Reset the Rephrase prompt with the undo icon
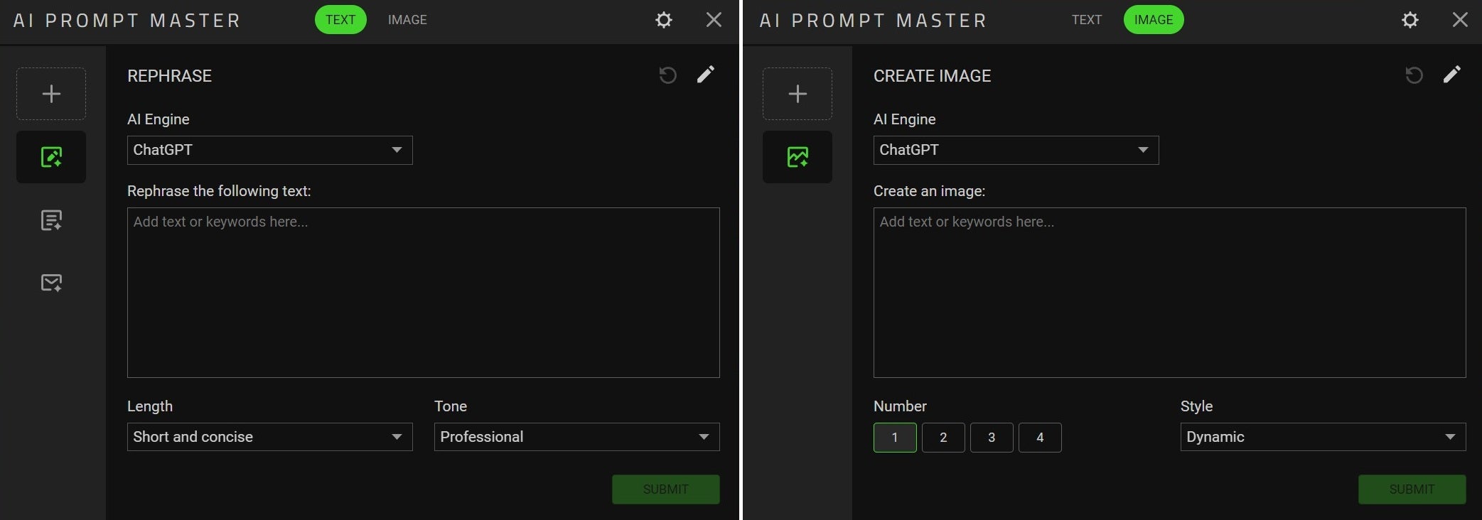Image resolution: width=1482 pixels, height=520 pixels. point(667,75)
